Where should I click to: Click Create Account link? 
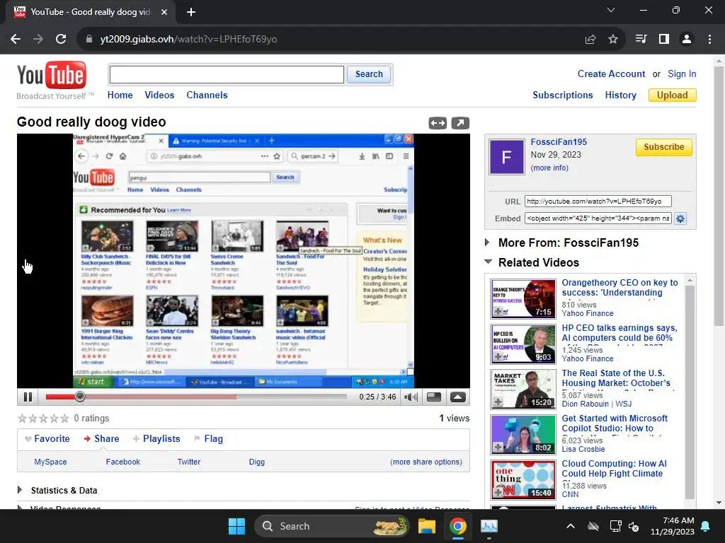click(611, 74)
